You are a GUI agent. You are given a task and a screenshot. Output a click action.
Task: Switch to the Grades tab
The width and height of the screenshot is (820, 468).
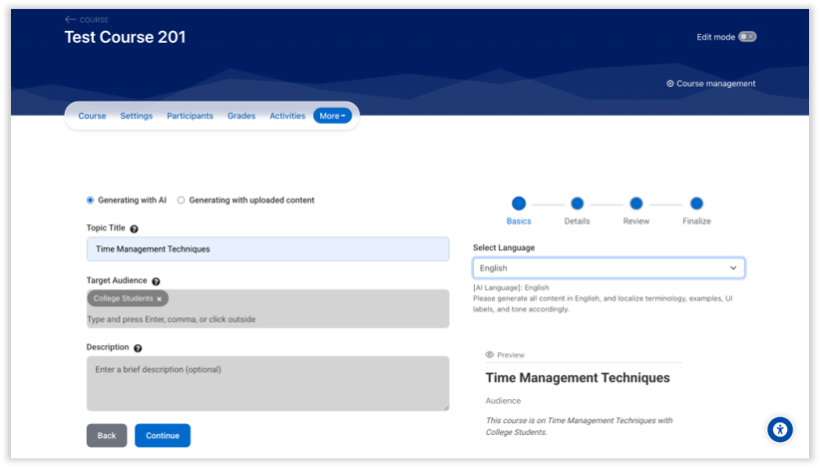(x=241, y=116)
